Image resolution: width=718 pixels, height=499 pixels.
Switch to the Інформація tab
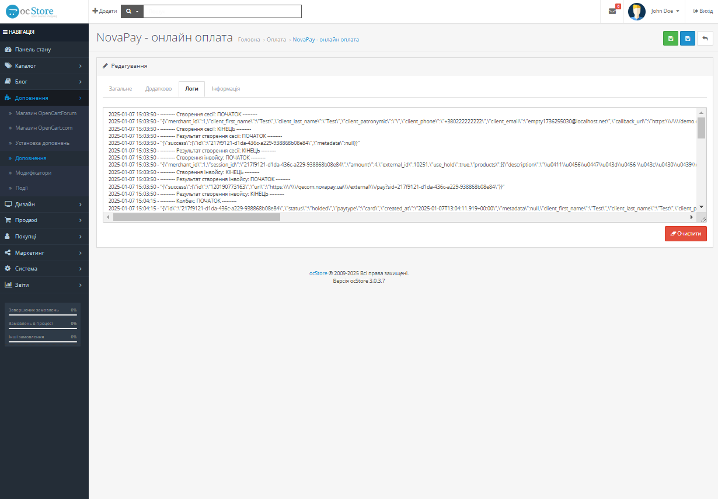coord(226,89)
